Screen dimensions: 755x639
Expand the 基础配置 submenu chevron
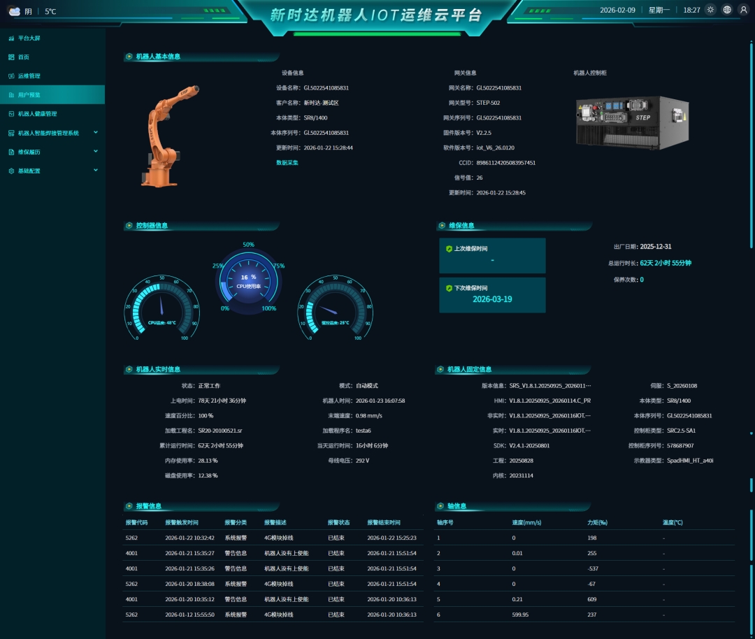click(x=95, y=169)
